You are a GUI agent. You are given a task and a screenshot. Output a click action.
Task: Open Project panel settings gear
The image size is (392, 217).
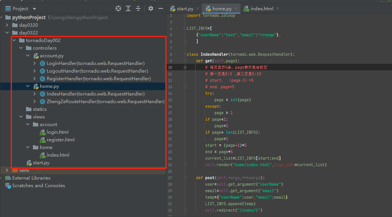pyautogui.click(x=151, y=8)
